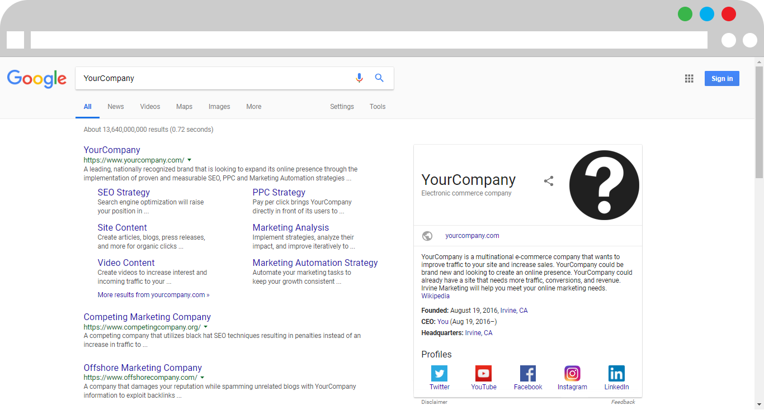Click the voice search microphone icon
Image resolution: width=764 pixels, height=410 pixels.
[x=359, y=78]
